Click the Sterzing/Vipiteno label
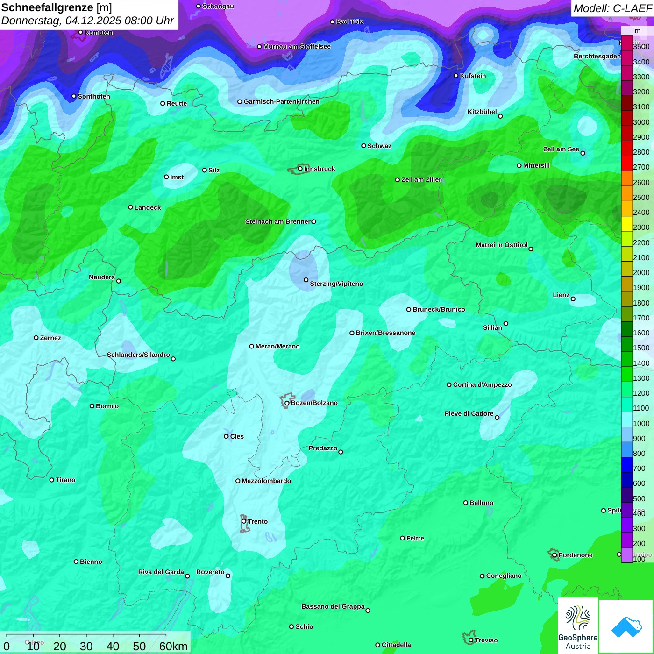This screenshot has height=654, width=654. point(336,284)
